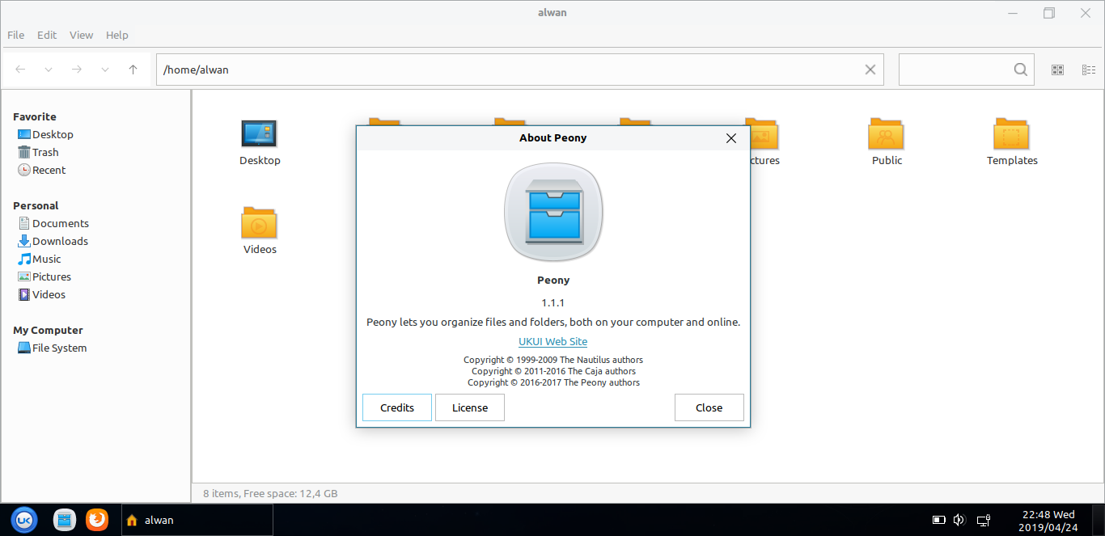Viewport: 1105px width, 536px height.
Task: Go back with the left arrow button
Action: point(21,70)
